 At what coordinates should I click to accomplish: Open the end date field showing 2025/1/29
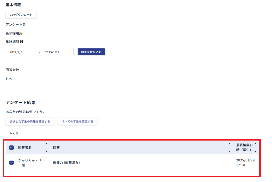pyautogui.click(x=57, y=52)
